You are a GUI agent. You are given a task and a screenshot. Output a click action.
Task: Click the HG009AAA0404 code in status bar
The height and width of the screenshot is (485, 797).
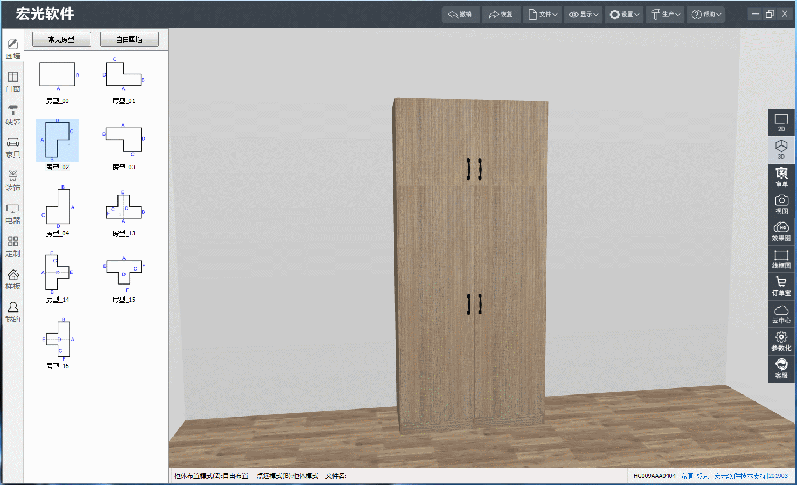654,476
